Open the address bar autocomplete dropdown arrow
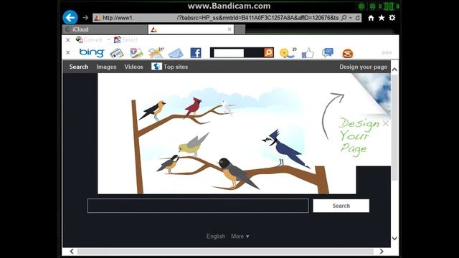 coord(351,18)
